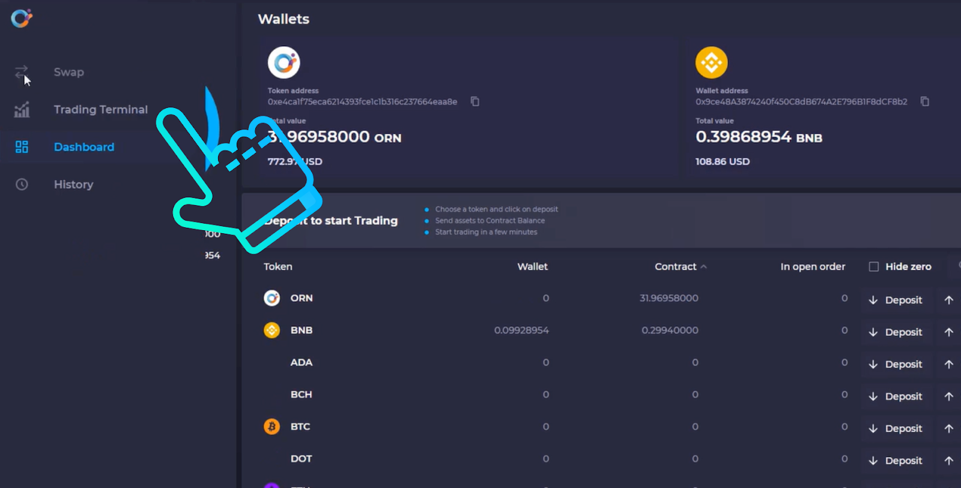
Task: Click the Dashboard grid icon
Action: [22, 147]
